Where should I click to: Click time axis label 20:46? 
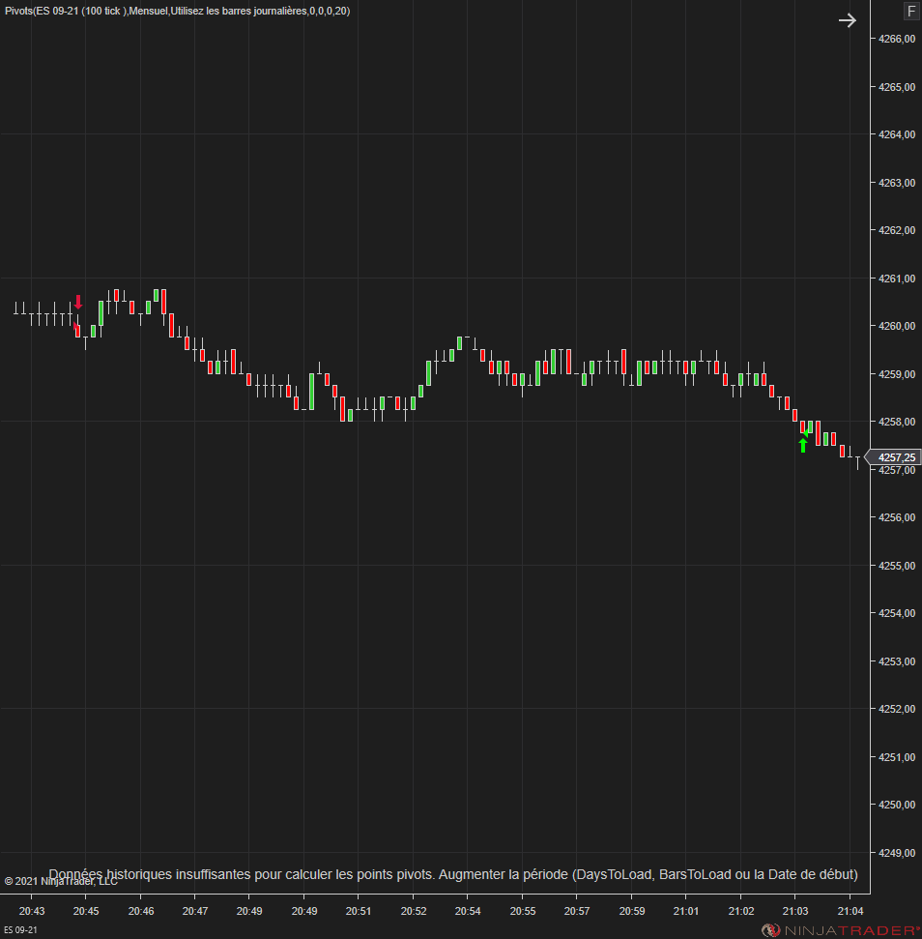[140, 911]
